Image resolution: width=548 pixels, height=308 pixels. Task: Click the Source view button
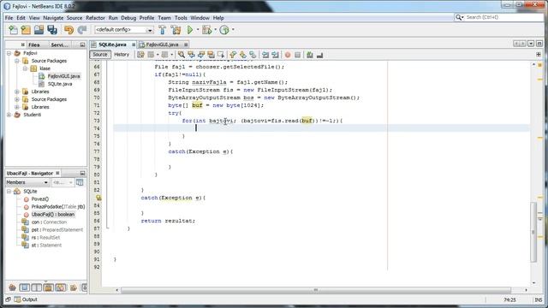click(x=100, y=55)
